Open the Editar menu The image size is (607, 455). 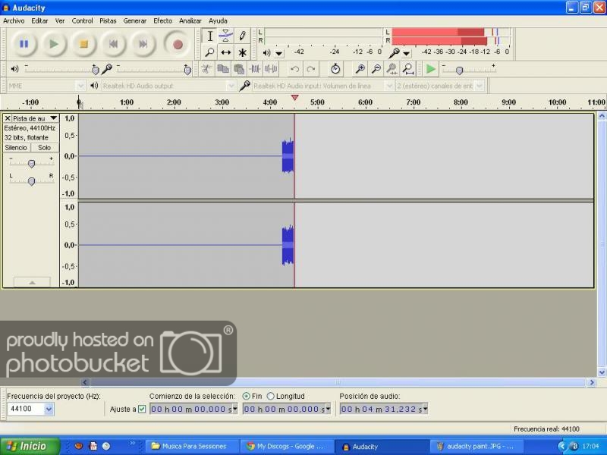point(39,21)
